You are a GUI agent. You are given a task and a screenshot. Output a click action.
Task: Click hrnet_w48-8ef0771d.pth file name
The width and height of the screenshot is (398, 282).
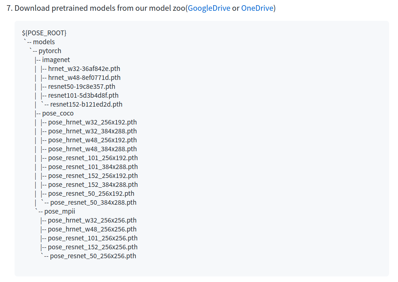pyautogui.click(x=84, y=78)
